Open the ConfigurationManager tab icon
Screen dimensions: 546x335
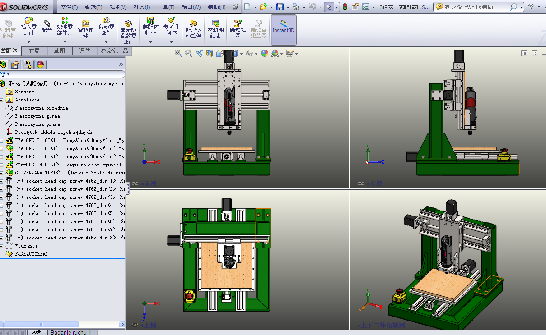tap(28, 64)
